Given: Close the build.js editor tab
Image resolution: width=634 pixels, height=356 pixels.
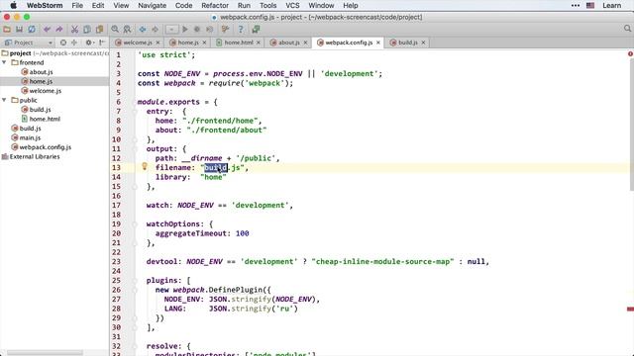Looking at the screenshot, I should point(423,43).
